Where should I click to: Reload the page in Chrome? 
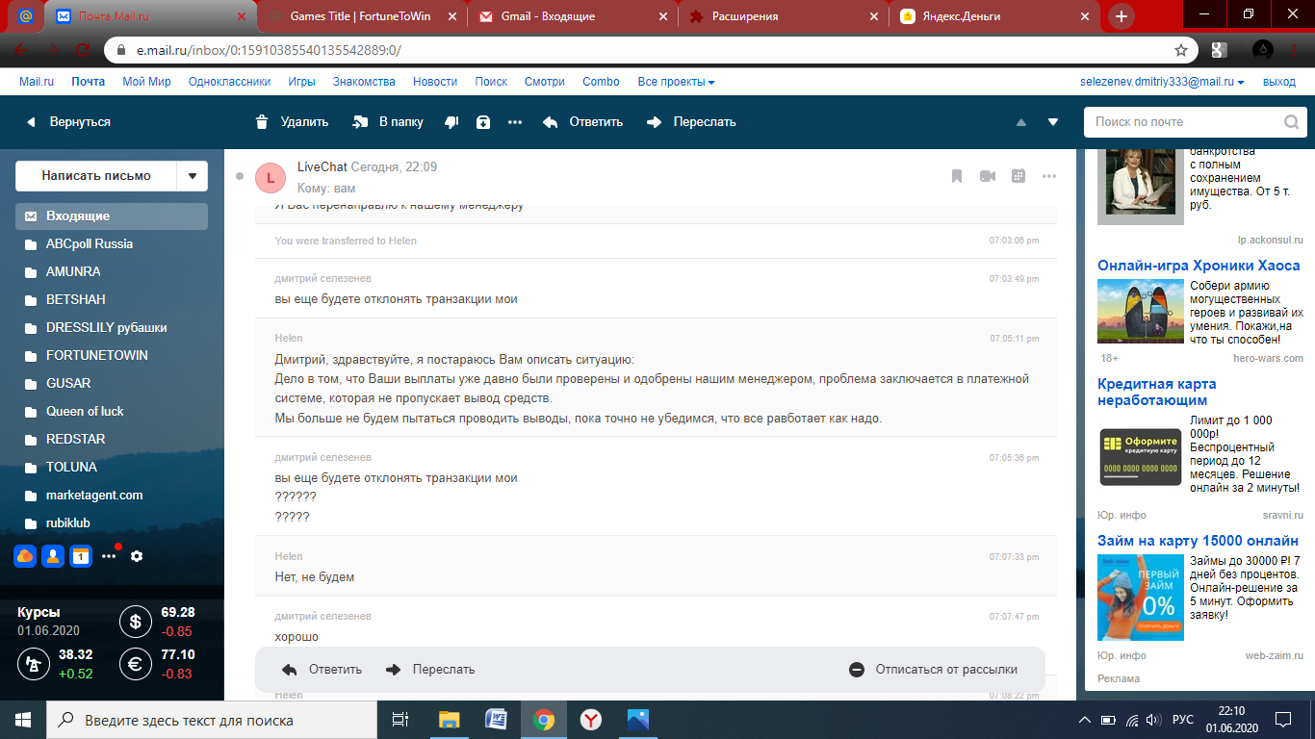[x=83, y=50]
